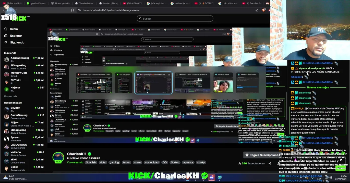Switch to 'michael jackson' Google tab
The height and width of the screenshot is (183, 350).
tap(180, 3)
